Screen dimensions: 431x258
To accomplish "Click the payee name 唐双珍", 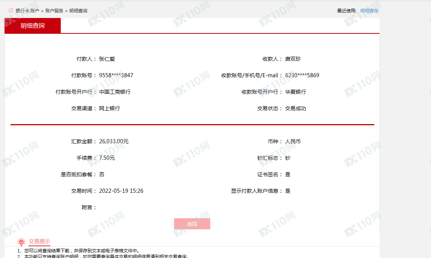I will coord(293,59).
